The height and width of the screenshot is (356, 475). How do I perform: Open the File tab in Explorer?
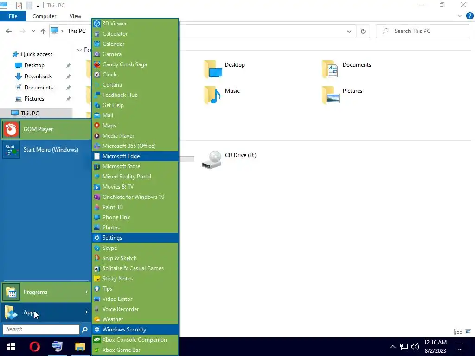click(x=13, y=16)
